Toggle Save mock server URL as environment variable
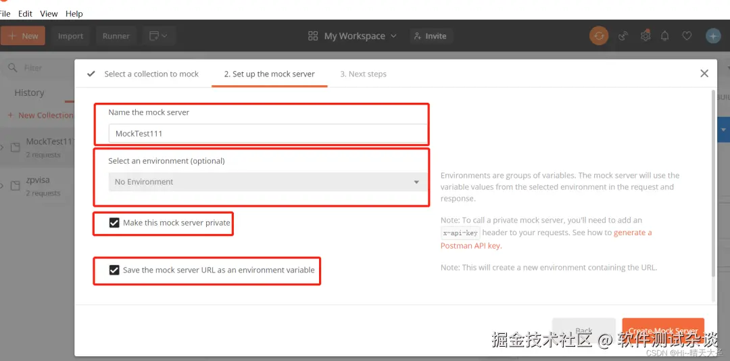The height and width of the screenshot is (361, 730). pyautogui.click(x=114, y=270)
